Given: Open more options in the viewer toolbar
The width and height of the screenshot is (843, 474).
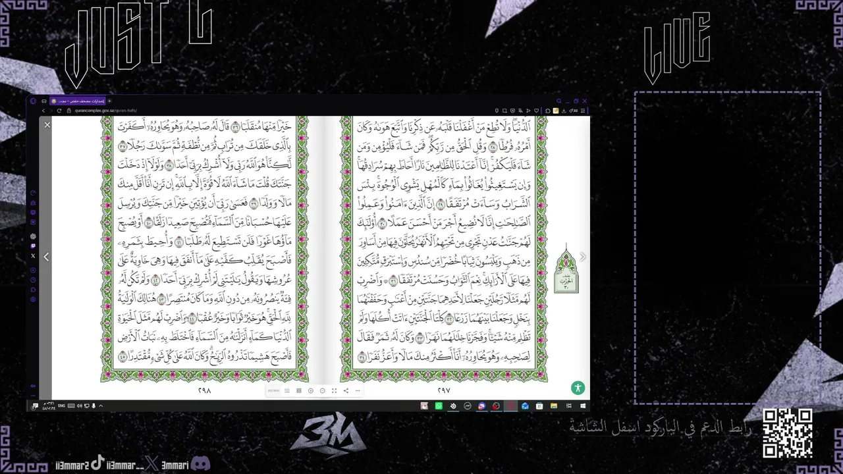Looking at the screenshot, I should click(358, 391).
